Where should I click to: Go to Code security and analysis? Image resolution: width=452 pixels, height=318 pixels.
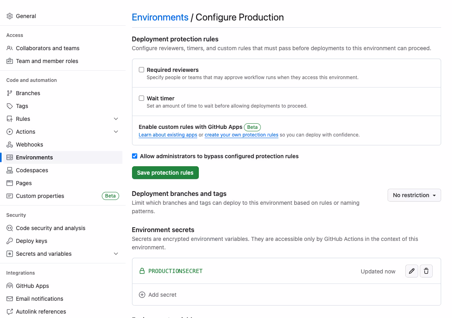50,228
